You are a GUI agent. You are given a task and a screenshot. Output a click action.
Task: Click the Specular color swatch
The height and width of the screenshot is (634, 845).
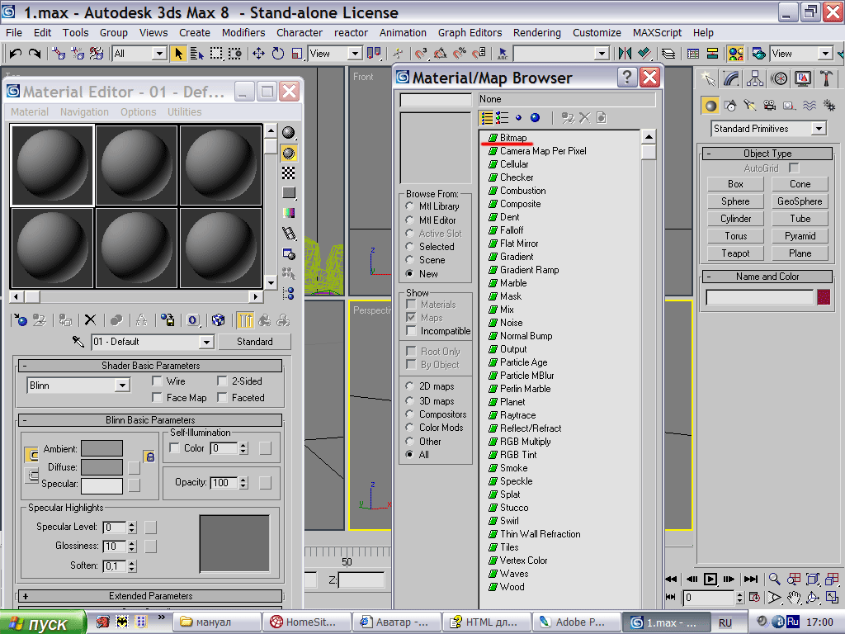click(101, 485)
